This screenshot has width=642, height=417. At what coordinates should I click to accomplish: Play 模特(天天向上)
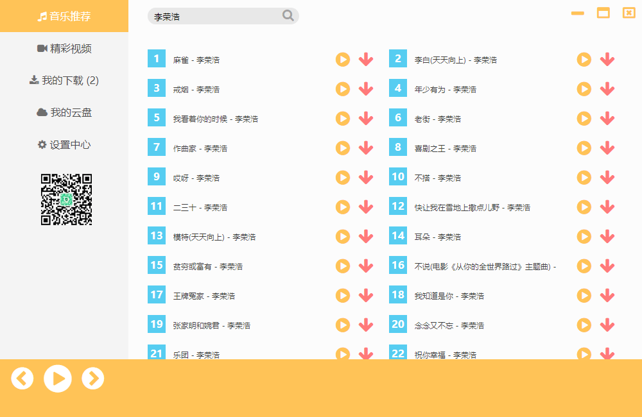click(x=342, y=236)
